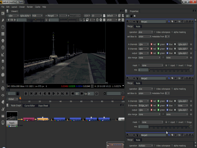Open the Render menu

(x=30, y=6)
